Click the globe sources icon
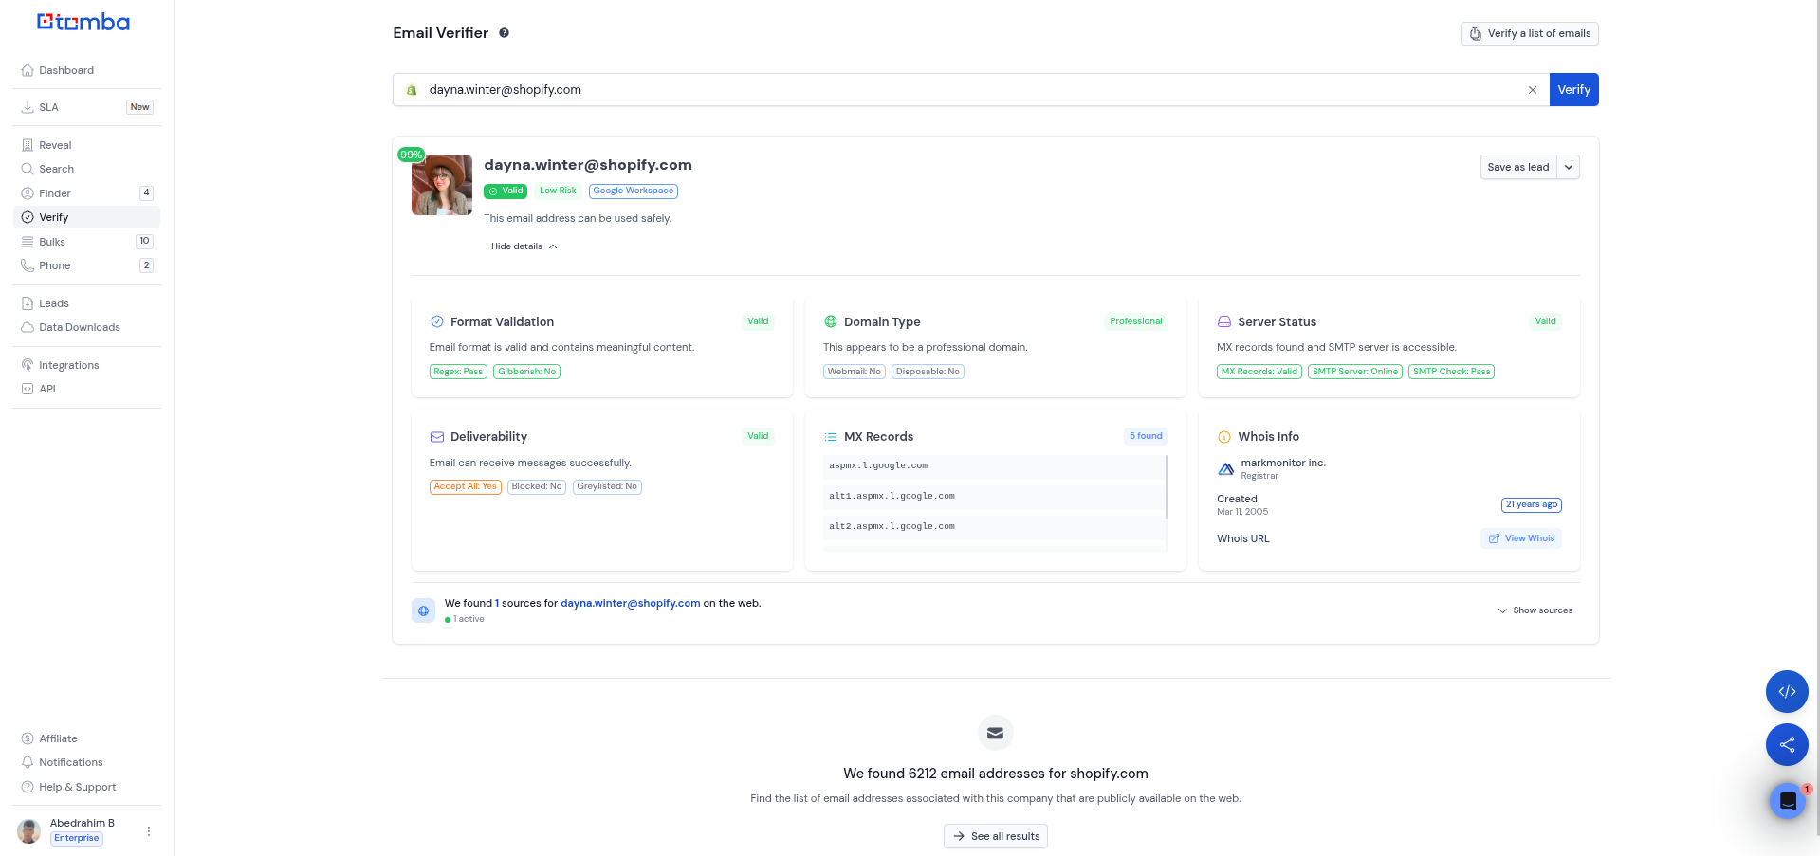The width and height of the screenshot is (1820, 856). click(424, 610)
